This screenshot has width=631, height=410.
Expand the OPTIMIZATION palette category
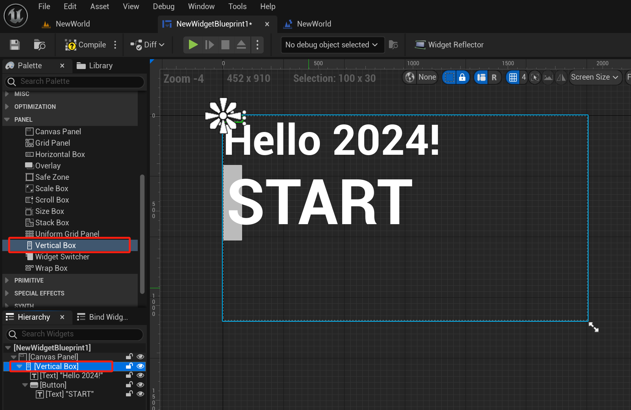(x=7, y=107)
